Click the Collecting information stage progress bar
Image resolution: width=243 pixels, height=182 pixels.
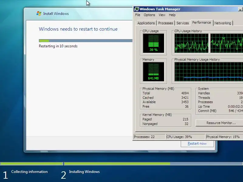tap(32, 163)
